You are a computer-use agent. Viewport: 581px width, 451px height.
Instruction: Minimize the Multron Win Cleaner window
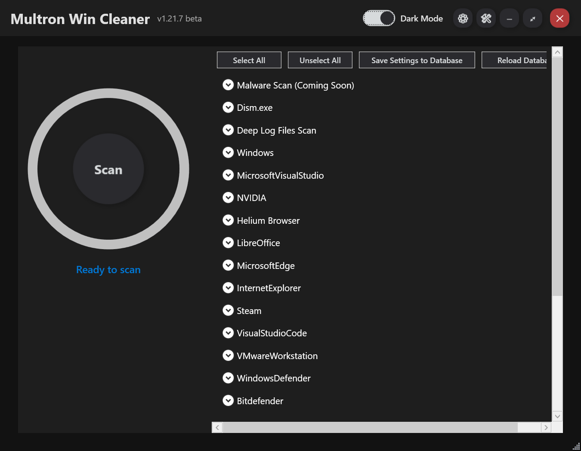509,18
